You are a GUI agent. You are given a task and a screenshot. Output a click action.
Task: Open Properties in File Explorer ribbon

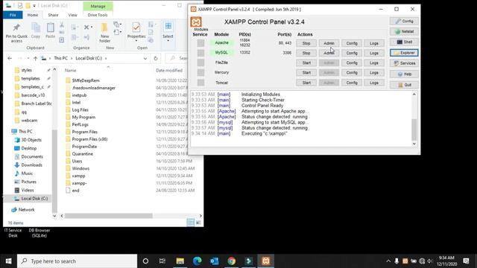[x=136, y=31]
